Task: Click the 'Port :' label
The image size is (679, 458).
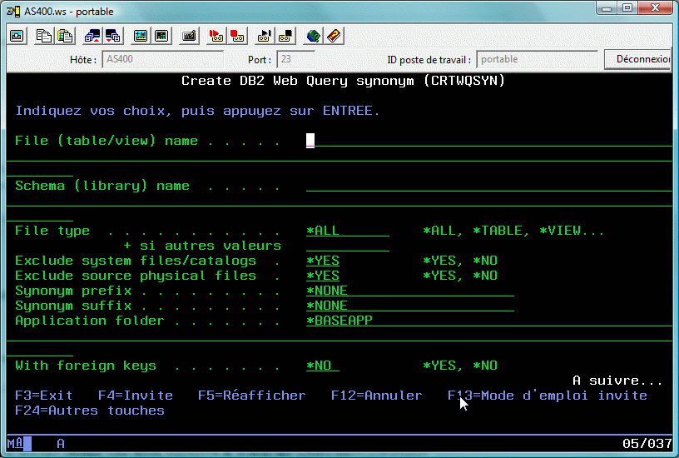Action: tap(260, 60)
